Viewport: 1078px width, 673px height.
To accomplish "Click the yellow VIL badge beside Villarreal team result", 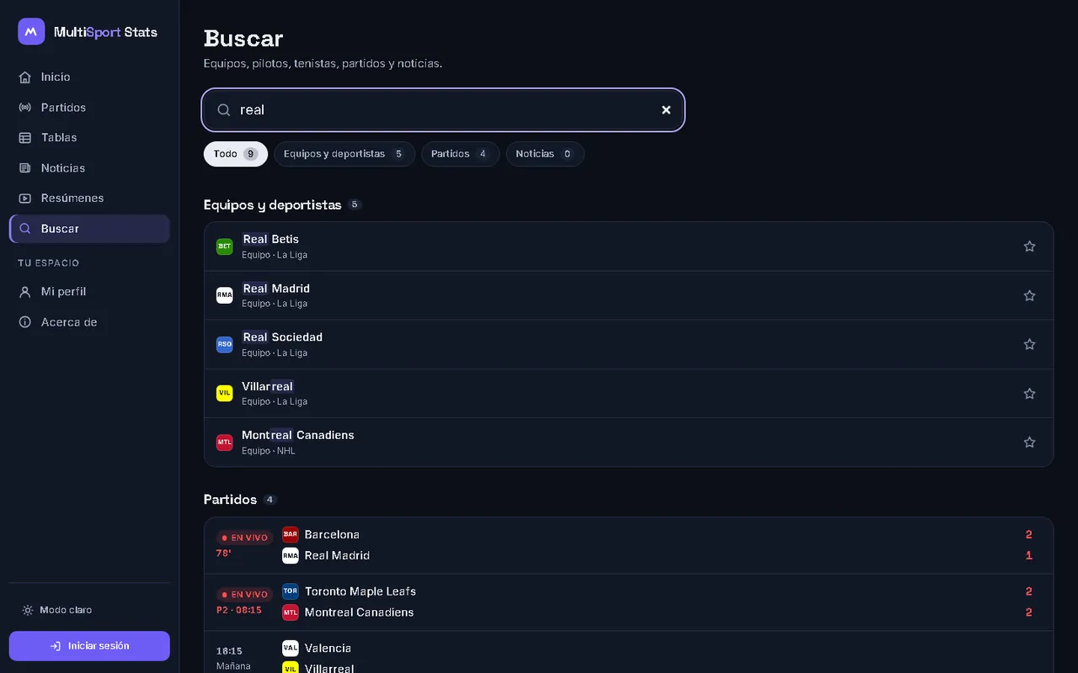I will pos(225,394).
